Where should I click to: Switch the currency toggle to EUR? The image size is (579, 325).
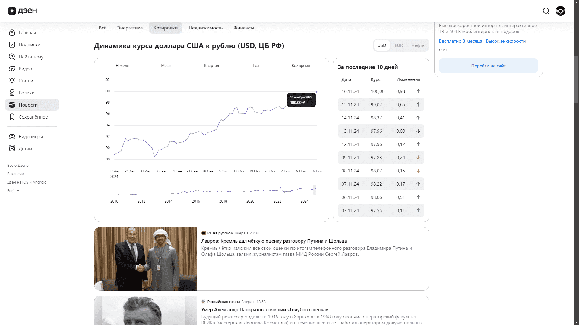pyautogui.click(x=399, y=45)
